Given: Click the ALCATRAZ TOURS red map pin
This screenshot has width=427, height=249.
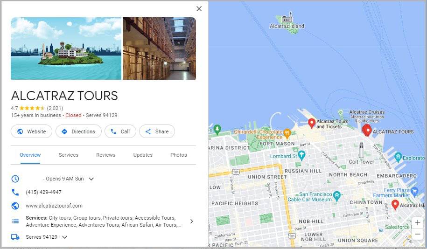Looking at the screenshot, I should 367,130.
